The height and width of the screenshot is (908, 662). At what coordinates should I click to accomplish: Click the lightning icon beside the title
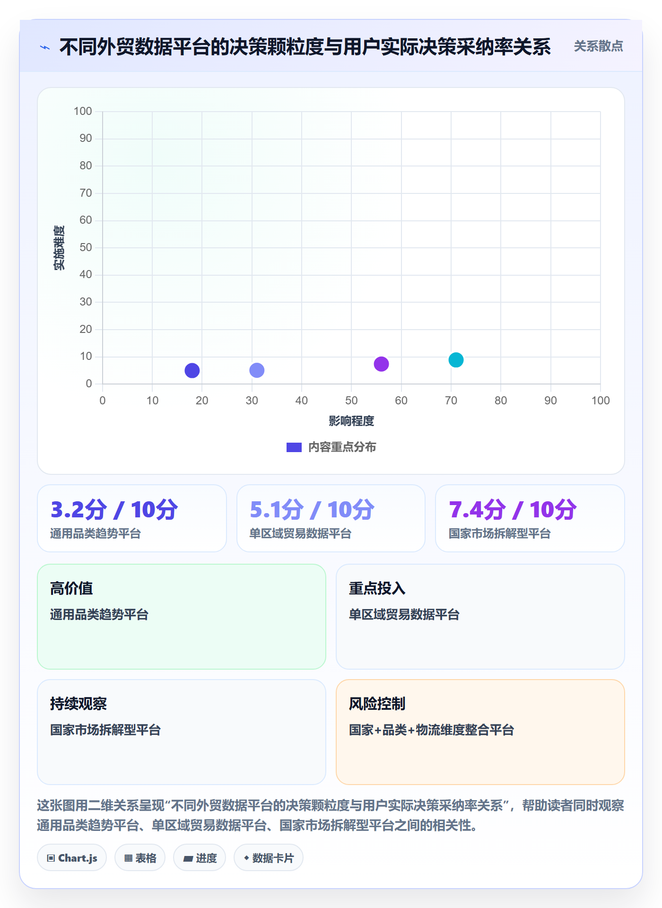click(x=45, y=47)
